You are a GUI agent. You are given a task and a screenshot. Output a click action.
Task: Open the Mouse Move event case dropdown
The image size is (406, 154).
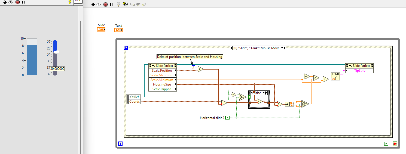pyautogui.click(x=282, y=48)
